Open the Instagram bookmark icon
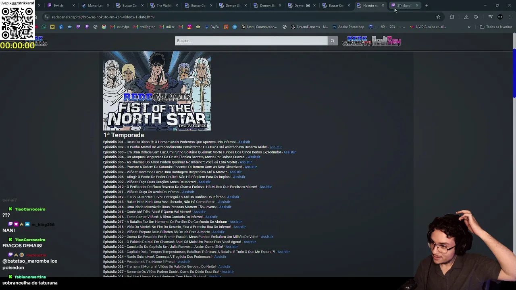The width and height of the screenshot is (516, 290). tap(189, 27)
